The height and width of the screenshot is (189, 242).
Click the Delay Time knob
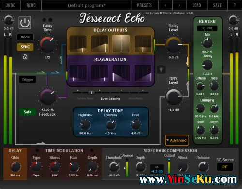tap(48, 44)
